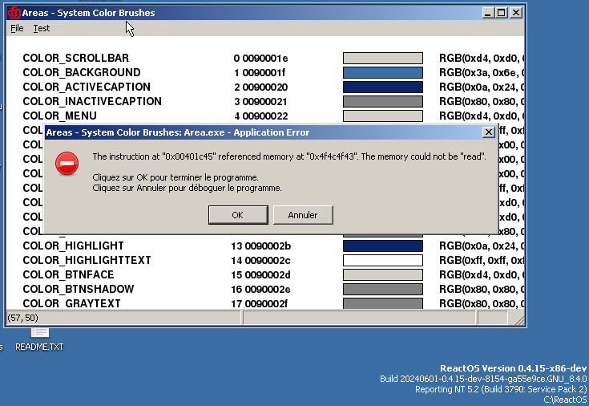Click the value 13 0090002b
This screenshot has height=406, width=589.
tap(260, 246)
